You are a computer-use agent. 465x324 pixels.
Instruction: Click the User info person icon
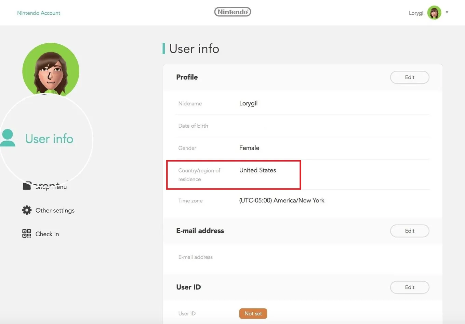click(8, 138)
